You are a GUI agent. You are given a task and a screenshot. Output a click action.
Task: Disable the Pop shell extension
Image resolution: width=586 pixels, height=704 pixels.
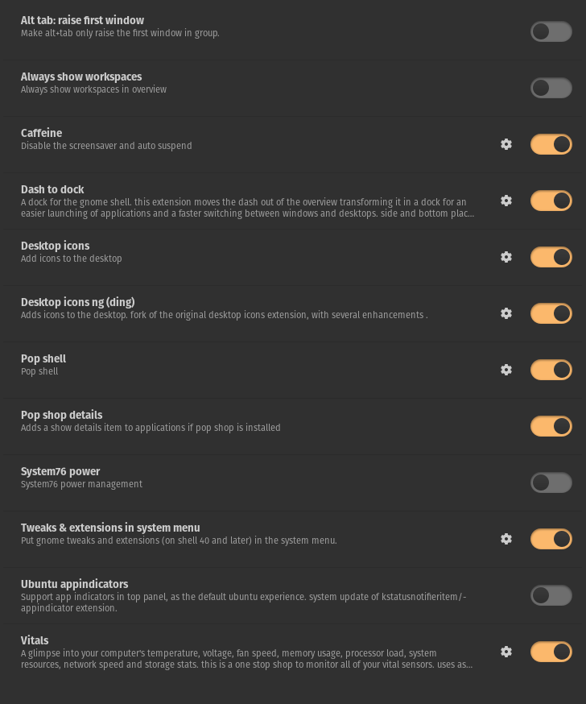(x=551, y=370)
